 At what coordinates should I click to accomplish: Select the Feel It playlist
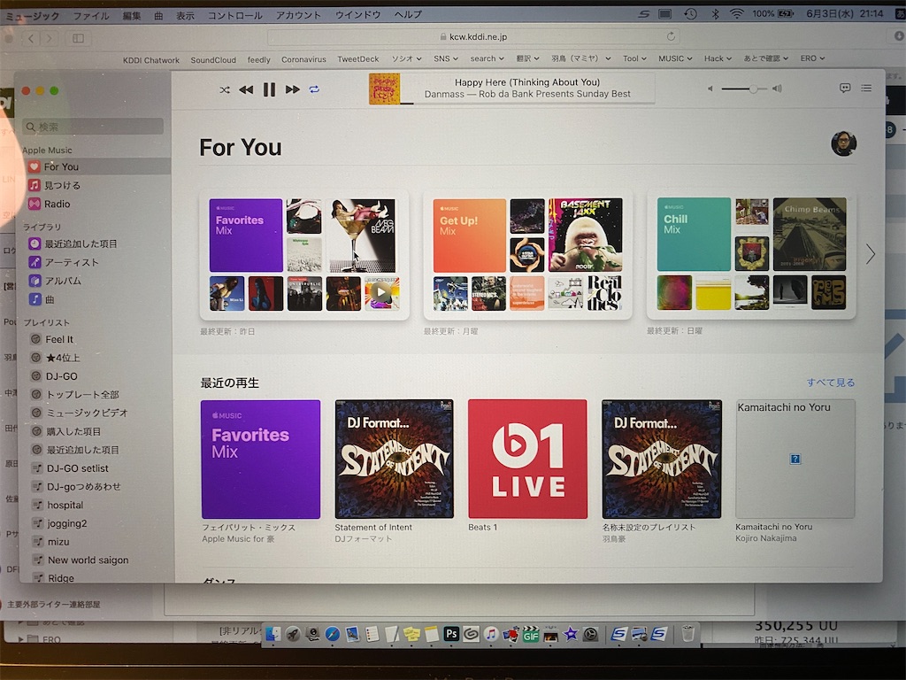coord(59,339)
